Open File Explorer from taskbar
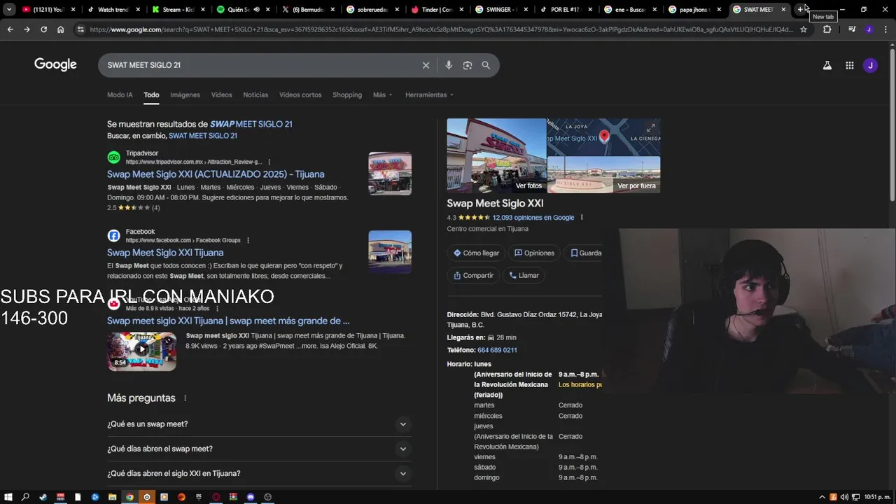The width and height of the screenshot is (896, 504). tap(112, 497)
